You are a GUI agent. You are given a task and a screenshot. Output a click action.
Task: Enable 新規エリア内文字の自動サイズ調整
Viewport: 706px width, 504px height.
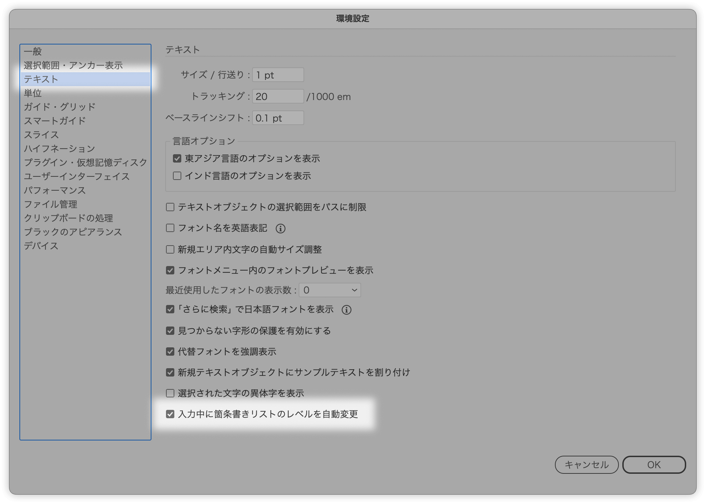click(x=170, y=249)
